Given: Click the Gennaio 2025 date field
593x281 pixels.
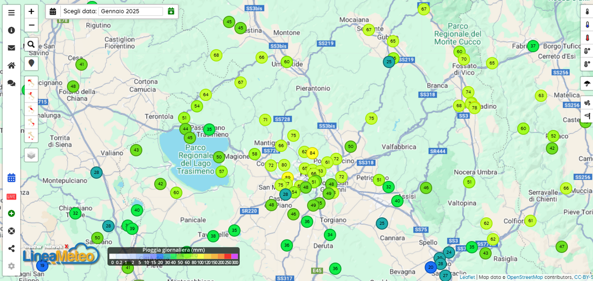Looking at the screenshot, I should (x=130, y=11).
